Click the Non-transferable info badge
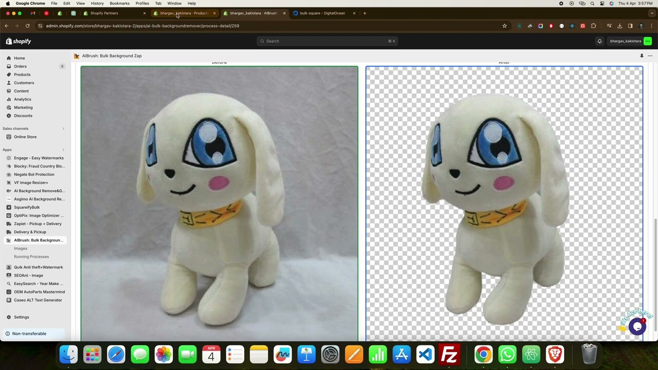Screen dimensions: 658x370 33,334
